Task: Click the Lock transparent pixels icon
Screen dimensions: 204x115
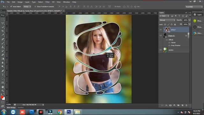Action: (x=165, y=24)
